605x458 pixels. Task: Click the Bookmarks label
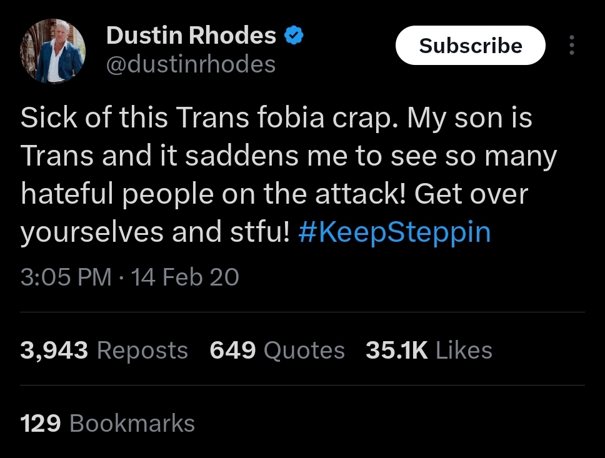pyautogui.click(x=132, y=423)
